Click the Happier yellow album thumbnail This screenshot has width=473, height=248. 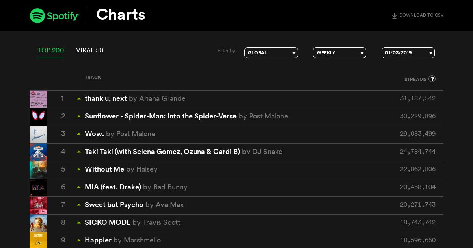coord(38,240)
